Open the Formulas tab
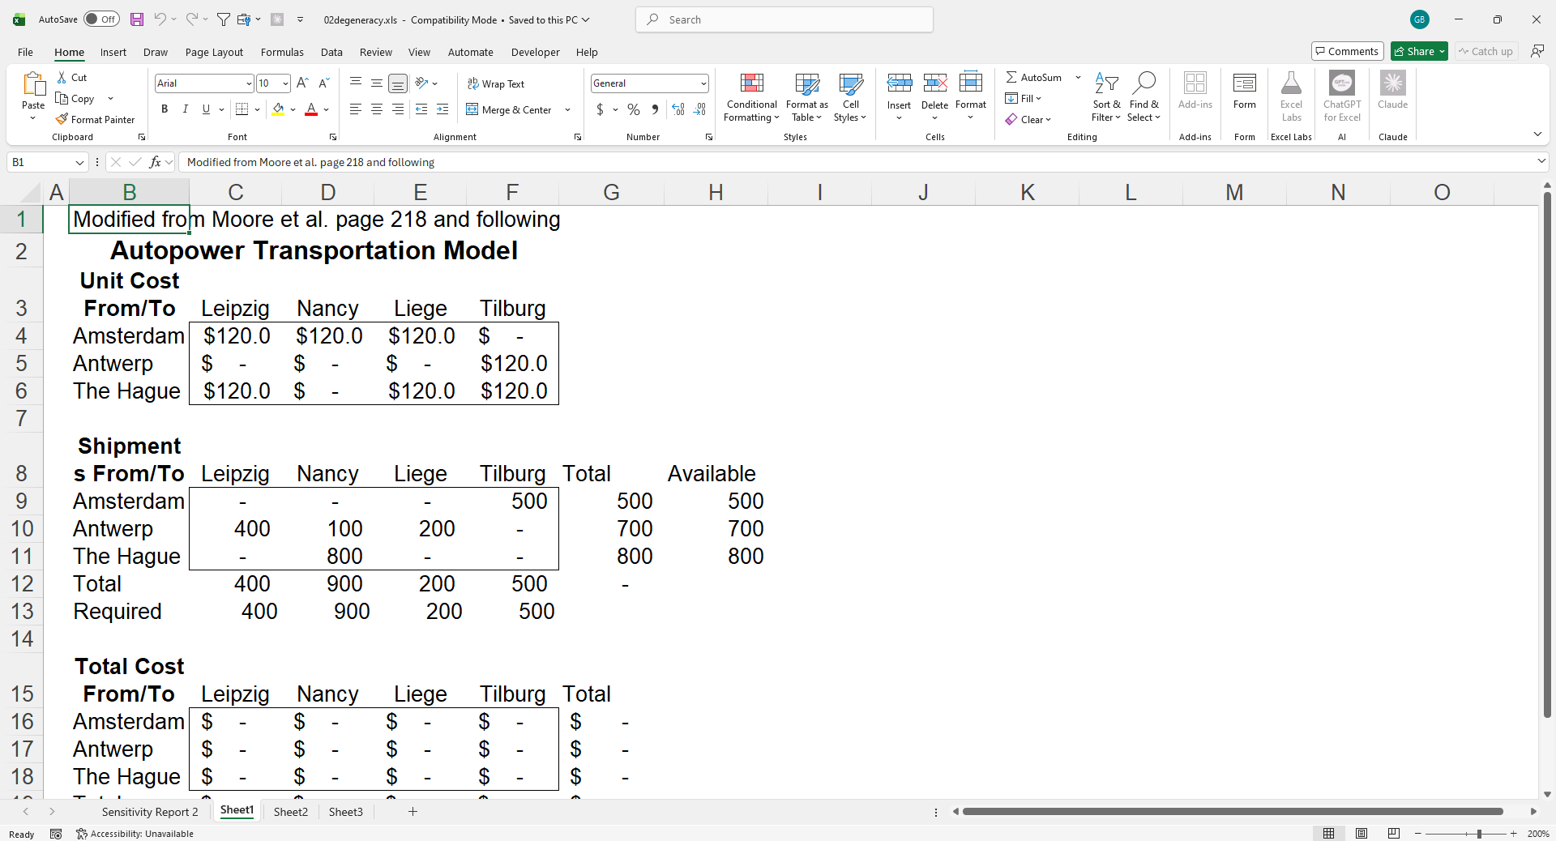Image resolution: width=1556 pixels, height=841 pixels. point(282,52)
